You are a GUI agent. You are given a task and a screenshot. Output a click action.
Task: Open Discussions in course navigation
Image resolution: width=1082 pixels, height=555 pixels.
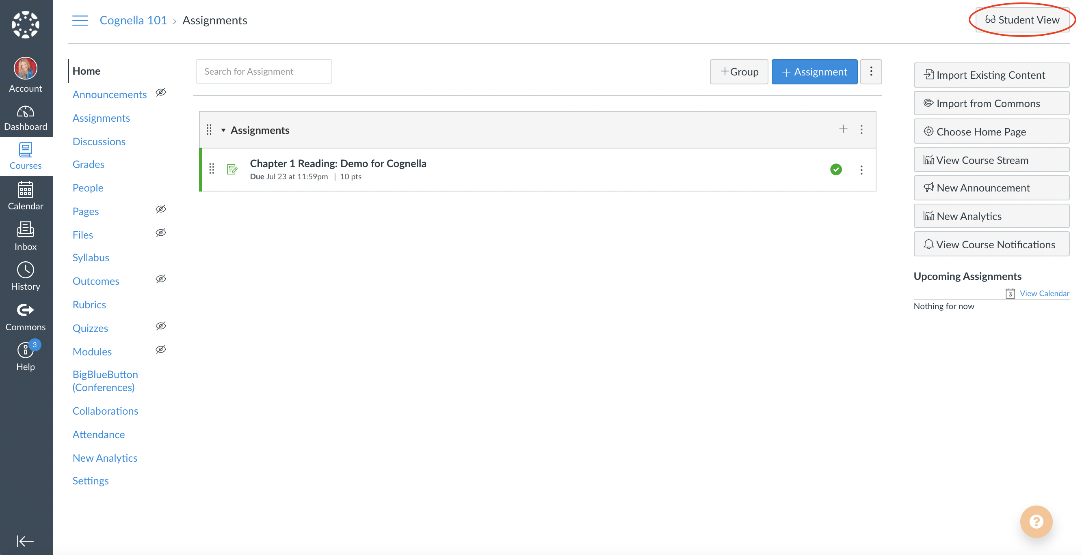pos(99,141)
